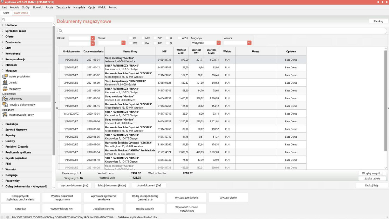Open the Inwentaryzacje i spisy icon
This screenshot has width=389, height=219.
5,115
